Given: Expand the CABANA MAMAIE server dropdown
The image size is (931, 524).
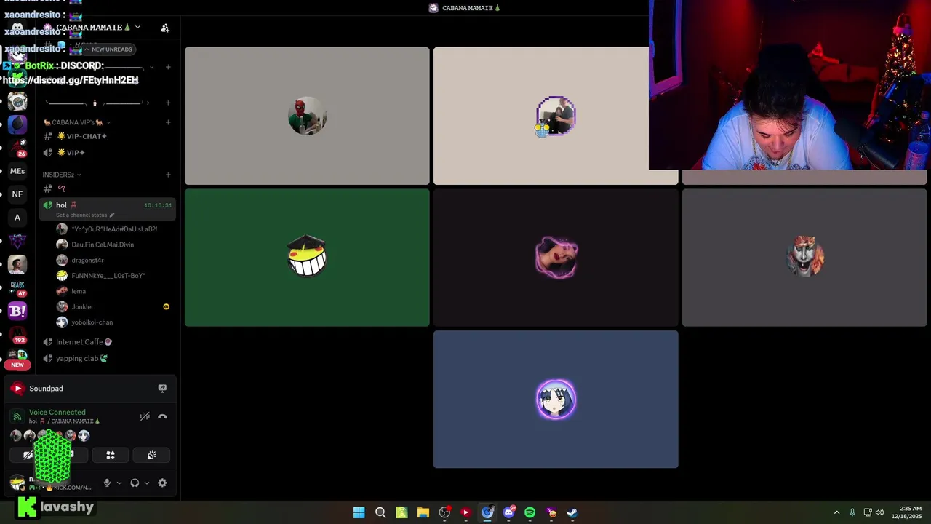Looking at the screenshot, I should point(137,27).
